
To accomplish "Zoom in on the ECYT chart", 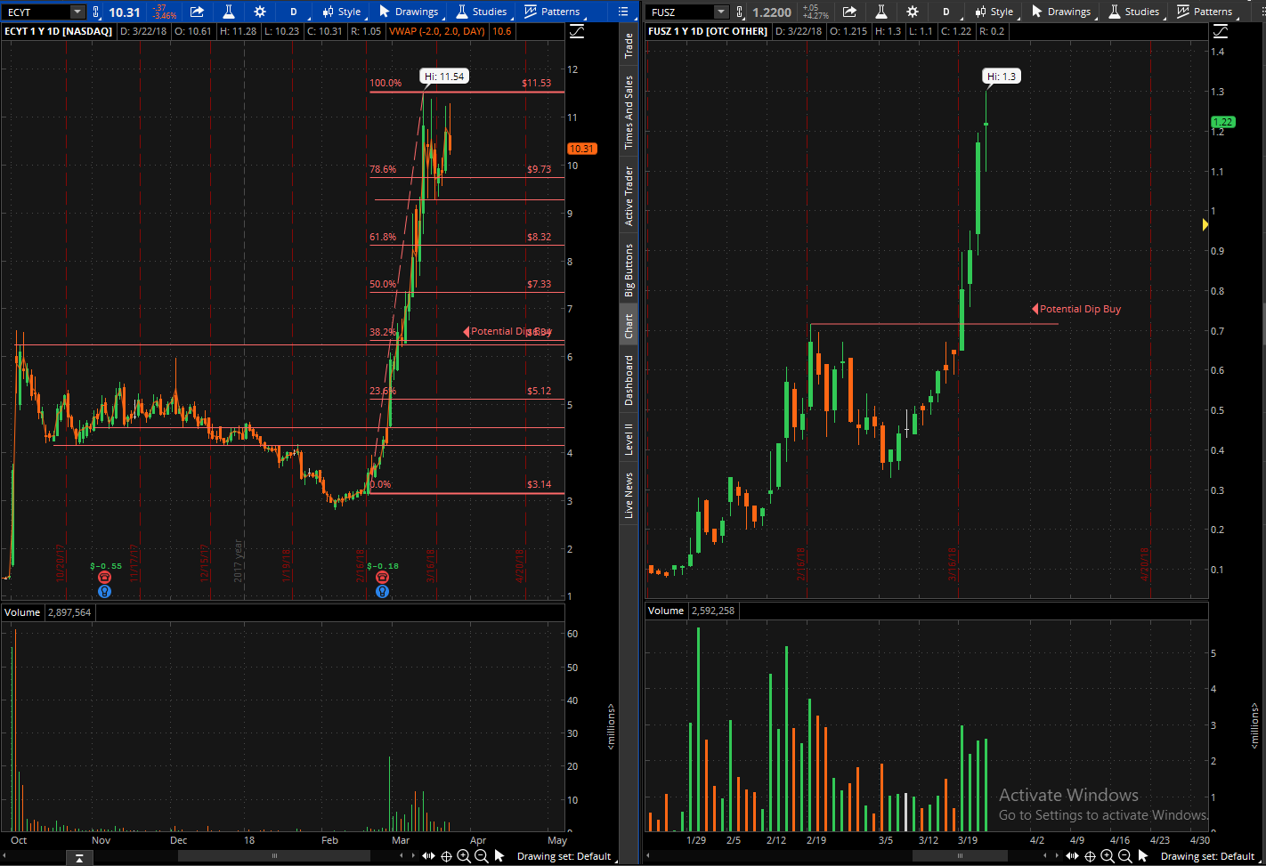I will pos(464,856).
